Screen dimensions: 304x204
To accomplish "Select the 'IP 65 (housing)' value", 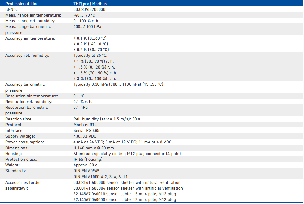I will 88,160.
